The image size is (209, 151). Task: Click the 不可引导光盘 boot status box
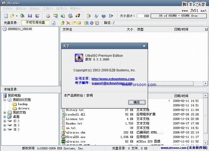(x=35, y=23)
